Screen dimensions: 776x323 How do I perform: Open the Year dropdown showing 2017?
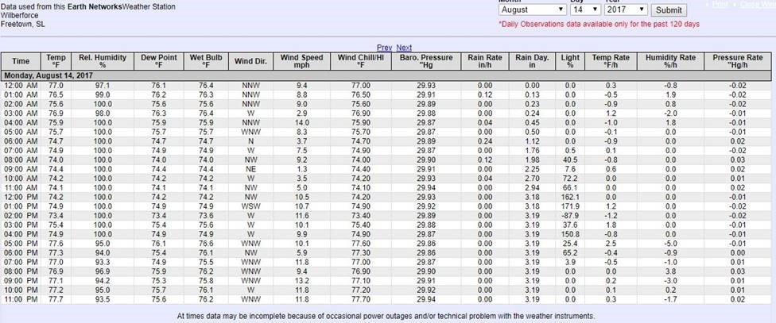[x=626, y=10]
